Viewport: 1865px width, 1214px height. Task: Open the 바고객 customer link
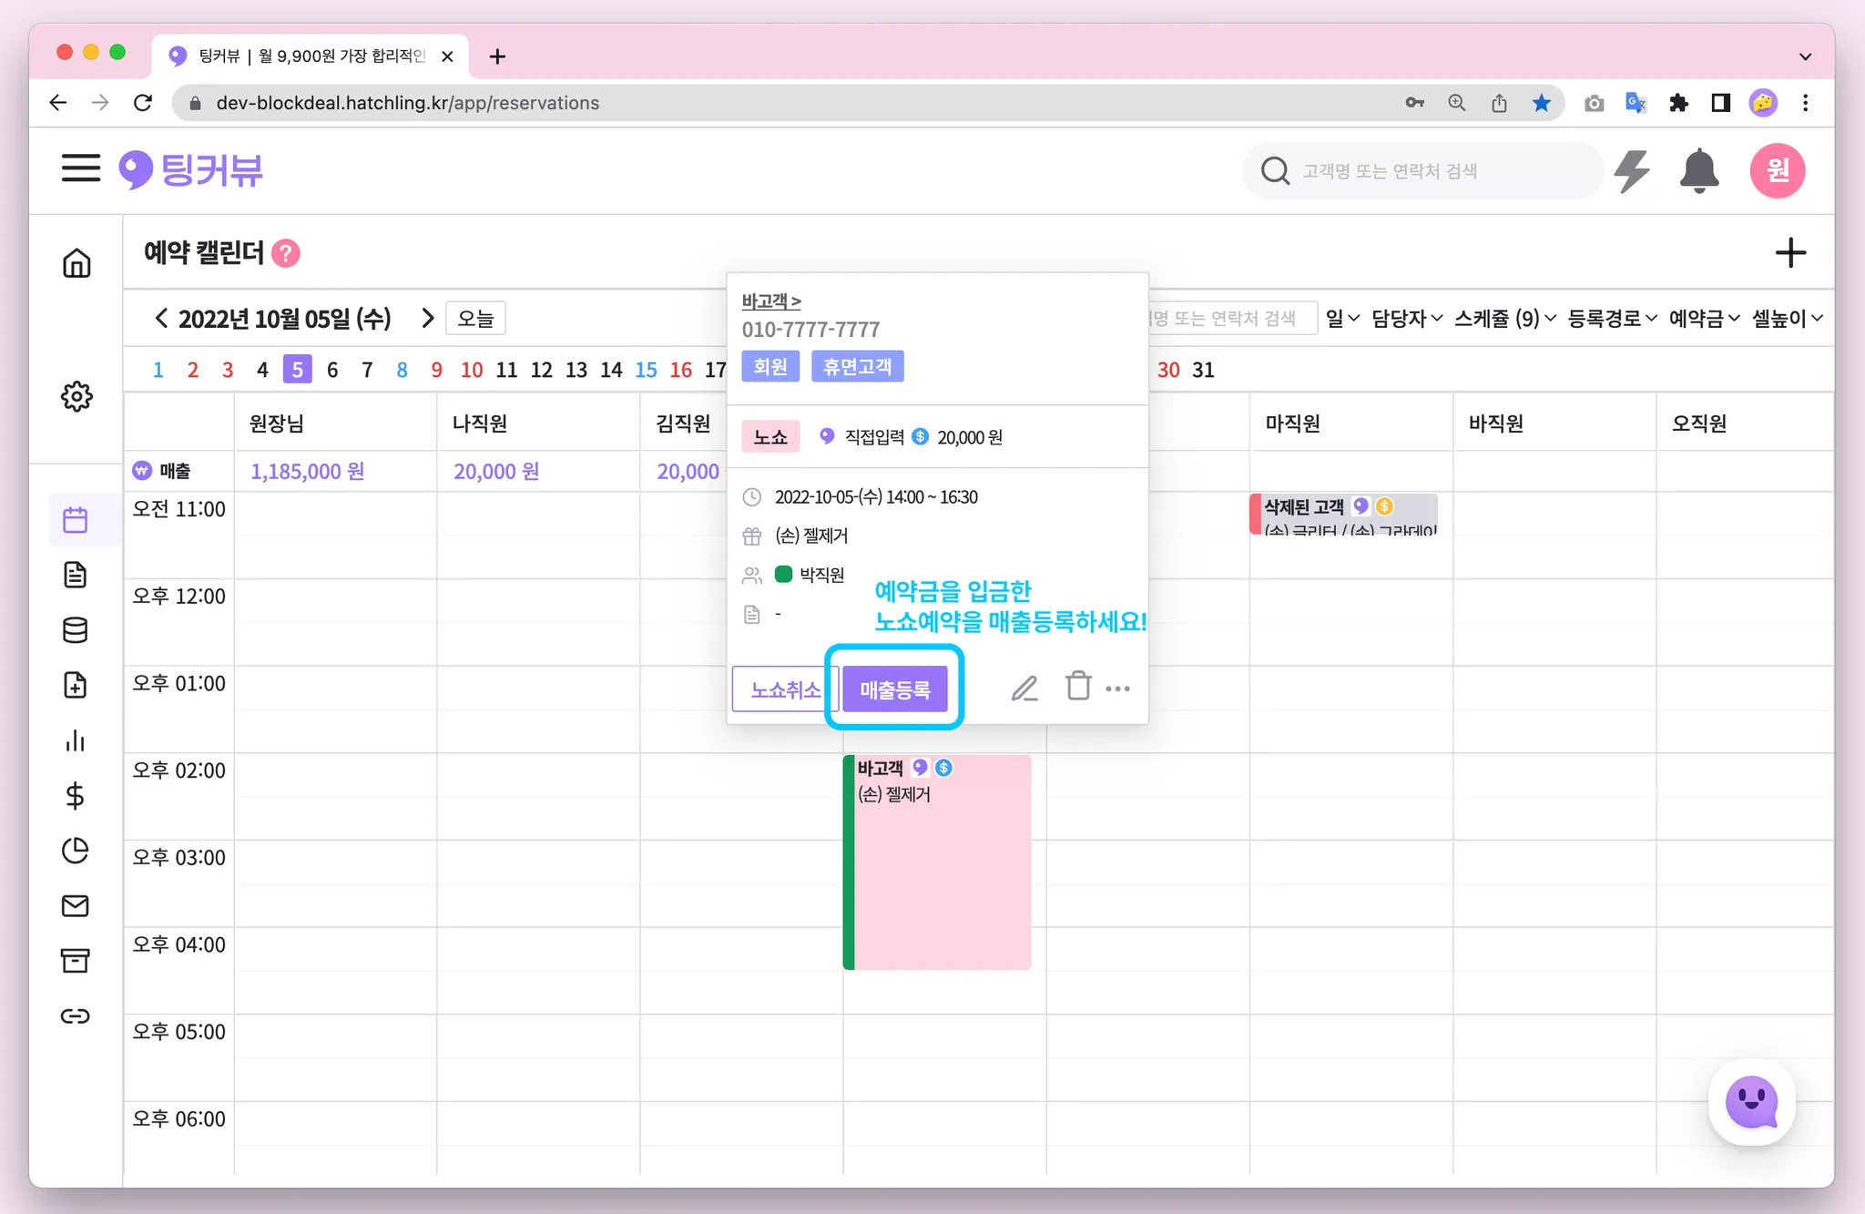[x=770, y=301]
